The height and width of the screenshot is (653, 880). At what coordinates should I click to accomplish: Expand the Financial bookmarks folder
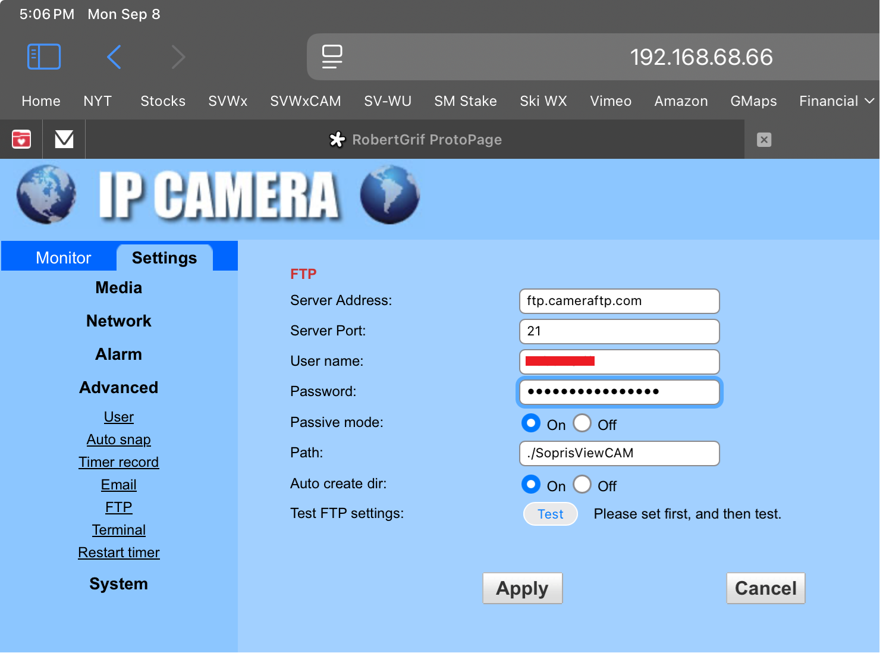[836, 101]
